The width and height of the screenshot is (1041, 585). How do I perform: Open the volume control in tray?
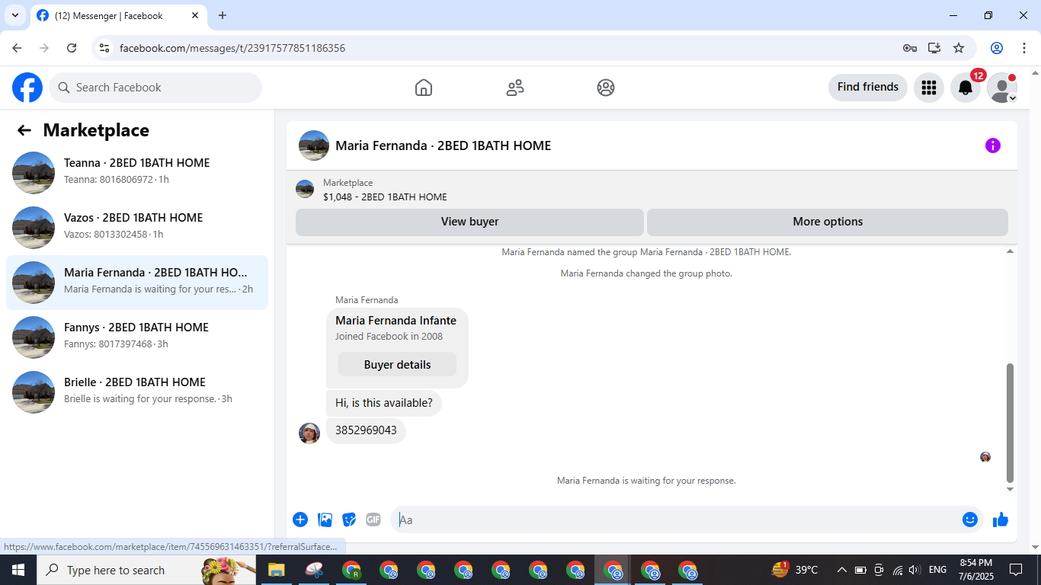click(915, 570)
